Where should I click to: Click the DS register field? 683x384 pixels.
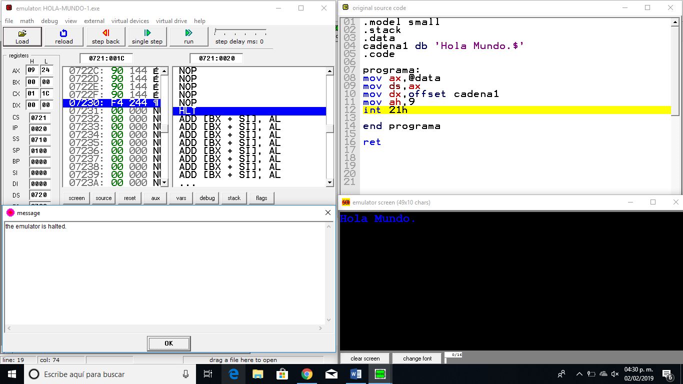click(39, 195)
